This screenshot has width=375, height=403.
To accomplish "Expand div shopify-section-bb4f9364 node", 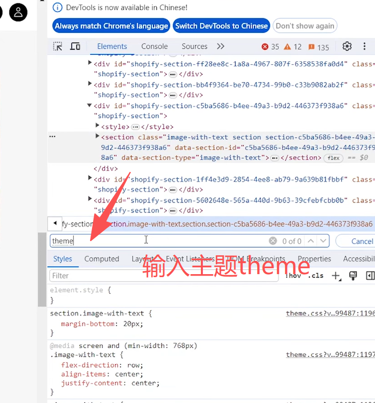I will [x=90, y=83].
